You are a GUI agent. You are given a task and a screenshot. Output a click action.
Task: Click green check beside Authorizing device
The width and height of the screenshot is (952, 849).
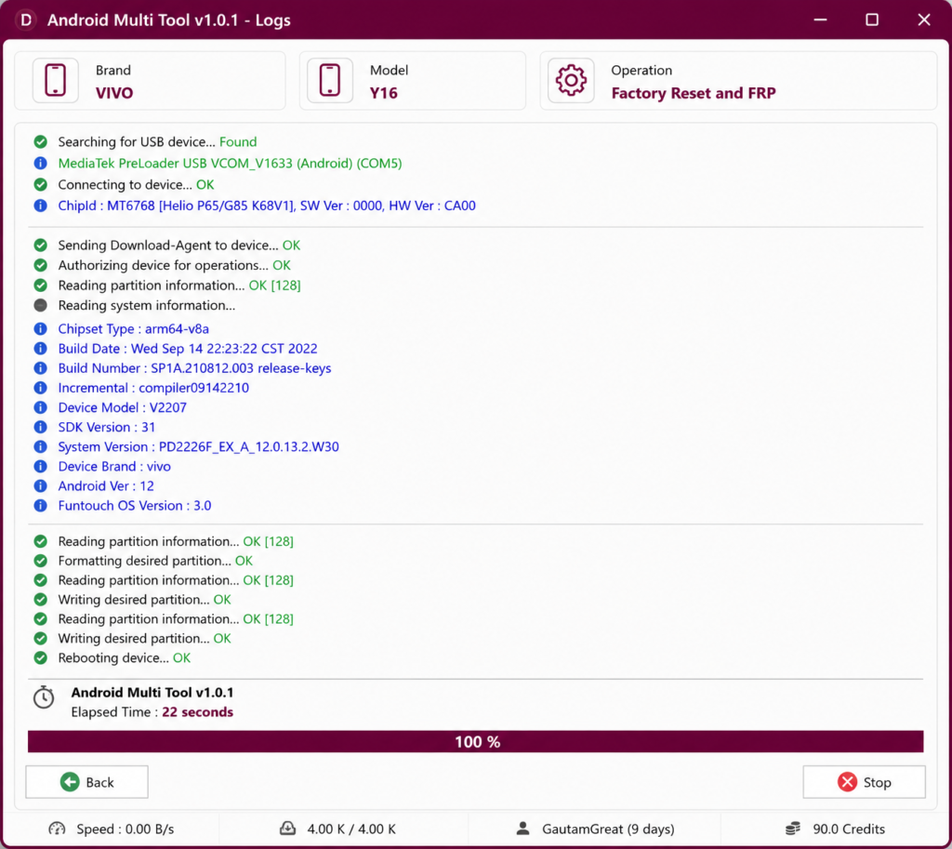pyautogui.click(x=41, y=265)
